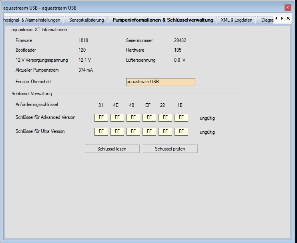Click the Seriennummer label
Image resolution: width=297 pixels, height=243 pixels.
(139, 40)
